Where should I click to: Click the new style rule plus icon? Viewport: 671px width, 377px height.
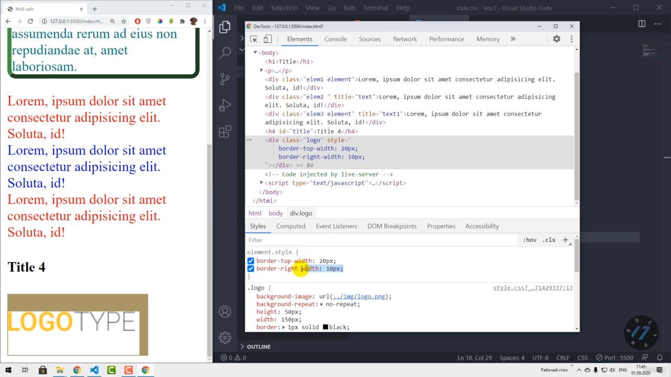[565, 240]
